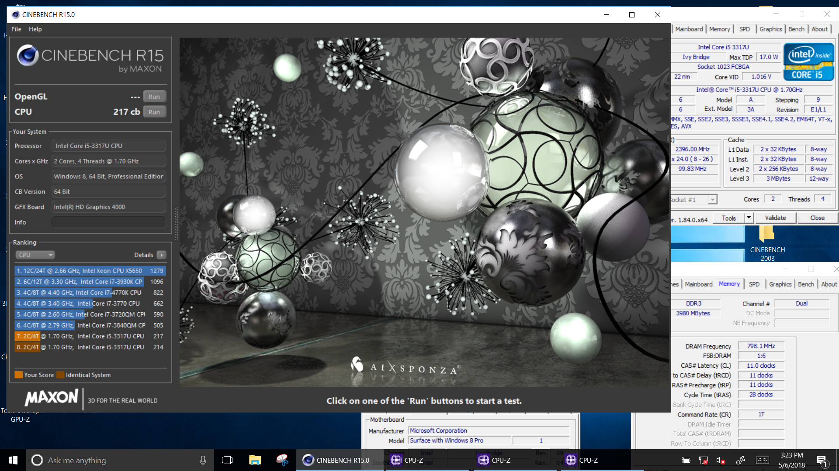Click the Processor field Intel Core i5-3317U
The width and height of the screenshot is (839, 471).
(x=108, y=146)
